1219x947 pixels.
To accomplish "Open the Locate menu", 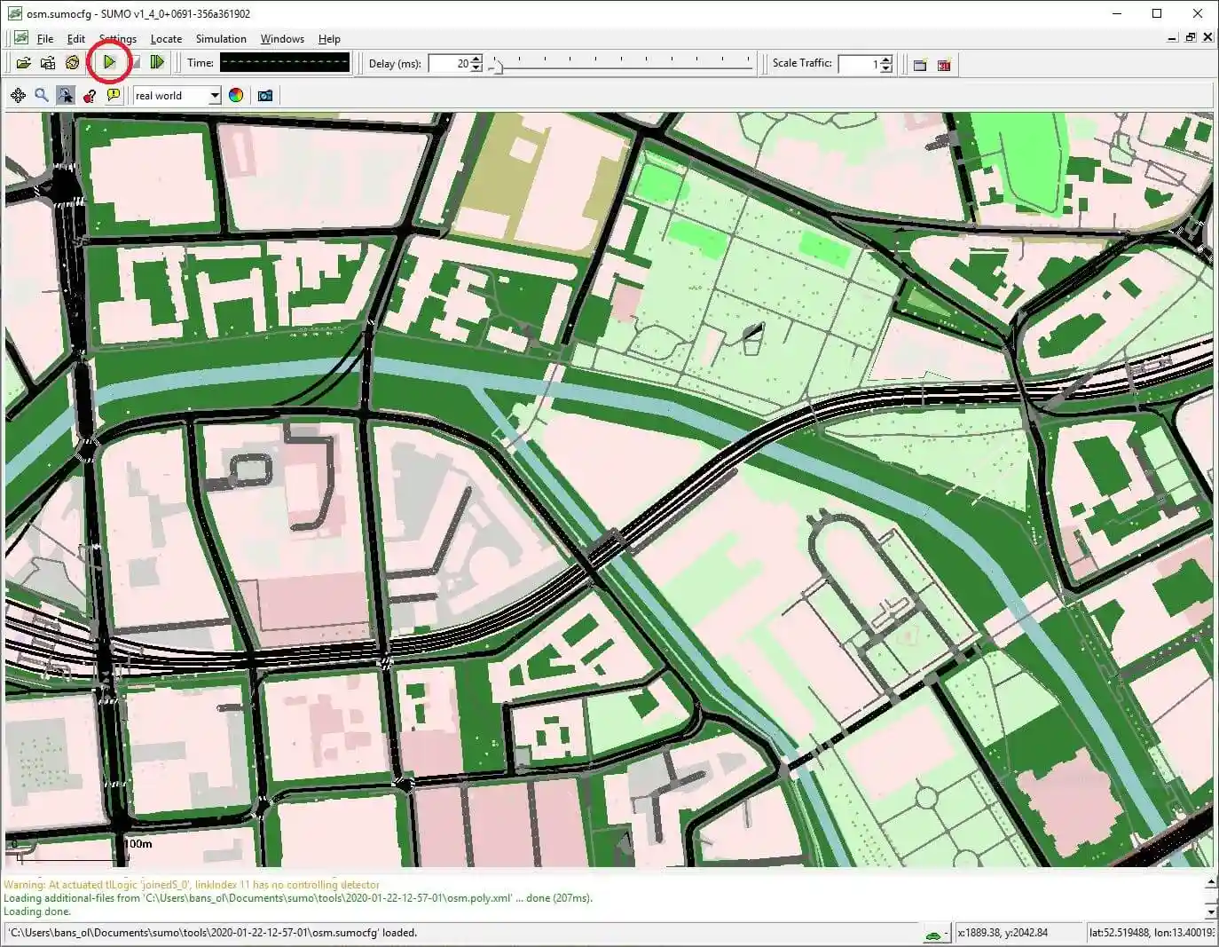I will click(166, 39).
